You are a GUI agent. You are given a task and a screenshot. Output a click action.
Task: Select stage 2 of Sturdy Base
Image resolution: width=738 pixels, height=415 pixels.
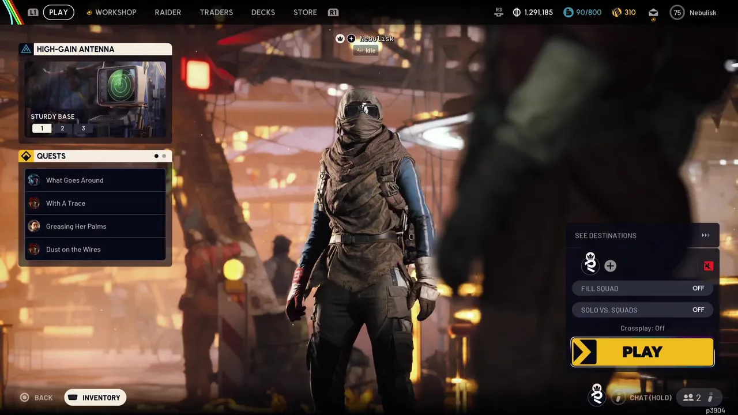[x=62, y=129]
